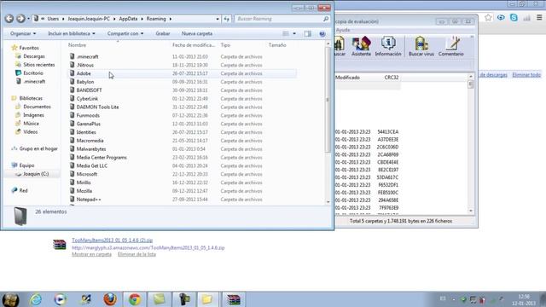Sort by Nombre column header

point(78,45)
